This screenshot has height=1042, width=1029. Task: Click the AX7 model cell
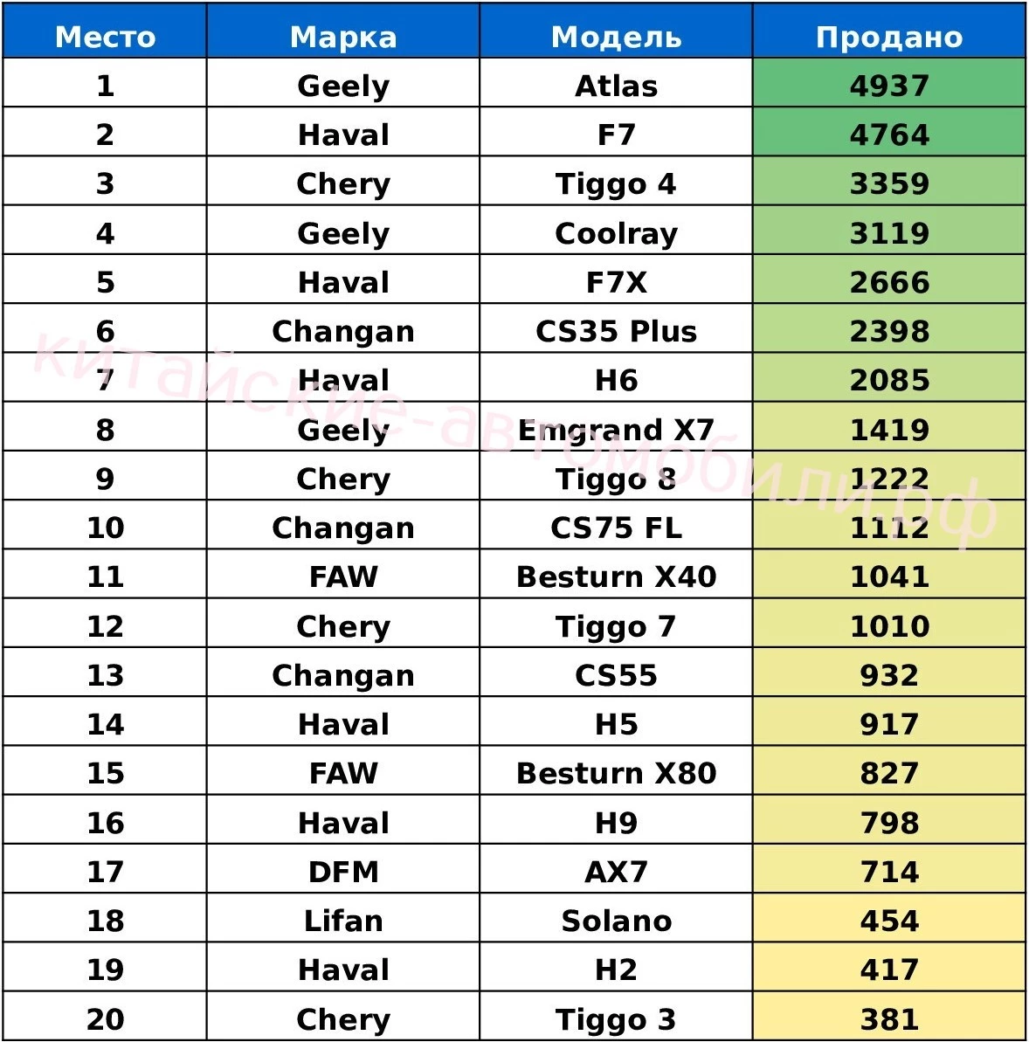click(x=616, y=872)
